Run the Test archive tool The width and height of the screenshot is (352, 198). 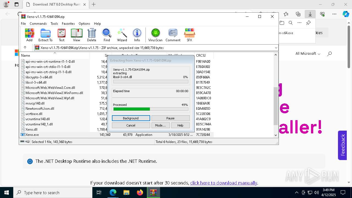click(x=62, y=35)
